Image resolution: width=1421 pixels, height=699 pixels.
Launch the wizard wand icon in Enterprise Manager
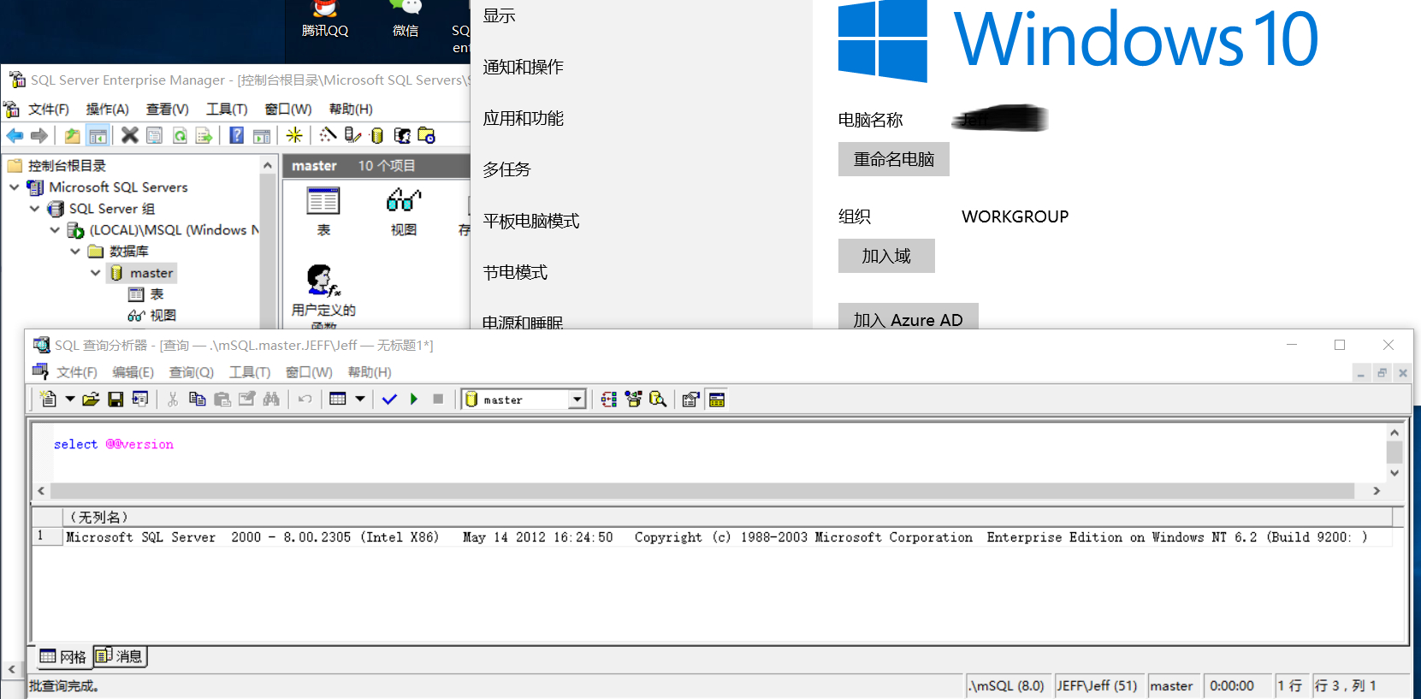point(328,135)
